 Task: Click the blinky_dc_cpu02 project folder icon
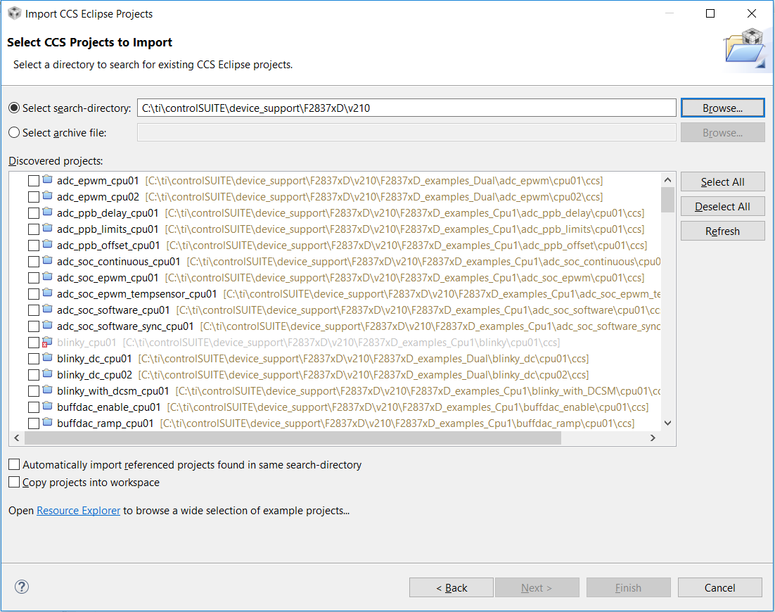pyautogui.click(x=47, y=375)
